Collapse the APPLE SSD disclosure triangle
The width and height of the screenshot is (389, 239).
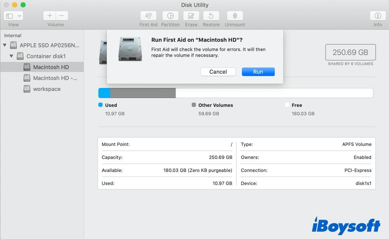5,45
